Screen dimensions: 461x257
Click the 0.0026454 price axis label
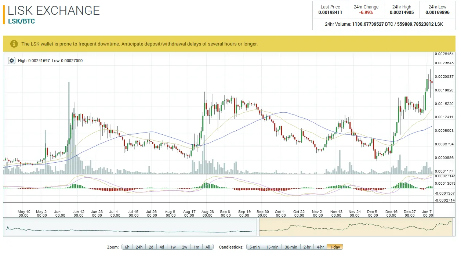click(x=444, y=54)
